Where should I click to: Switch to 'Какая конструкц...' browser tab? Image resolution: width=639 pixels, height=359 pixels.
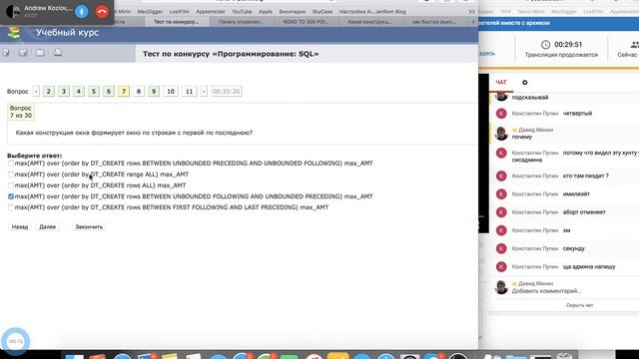click(x=370, y=22)
